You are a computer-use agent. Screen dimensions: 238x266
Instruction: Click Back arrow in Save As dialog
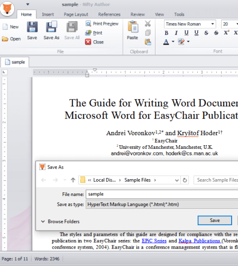(43, 180)
